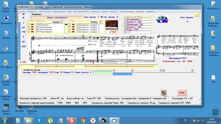Select bookmark '1-Вступление- 1'

click(x=137, y=19)
